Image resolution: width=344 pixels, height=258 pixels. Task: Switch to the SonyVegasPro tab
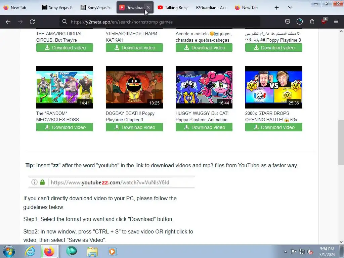(x=96, y=7)
